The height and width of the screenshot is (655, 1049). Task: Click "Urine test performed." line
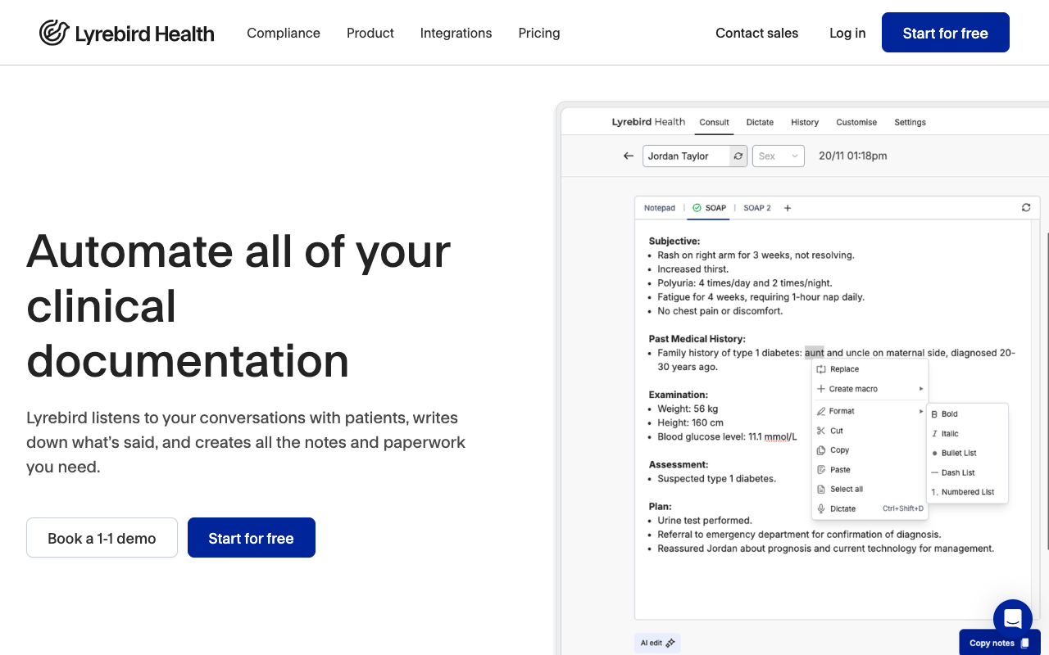point(705,520)
